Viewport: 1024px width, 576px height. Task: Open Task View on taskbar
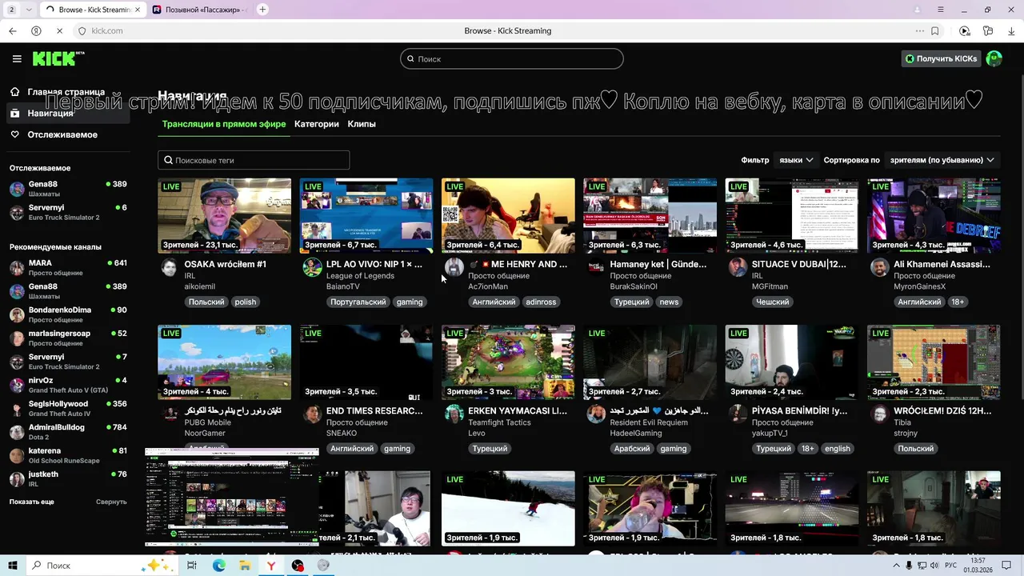192,566
